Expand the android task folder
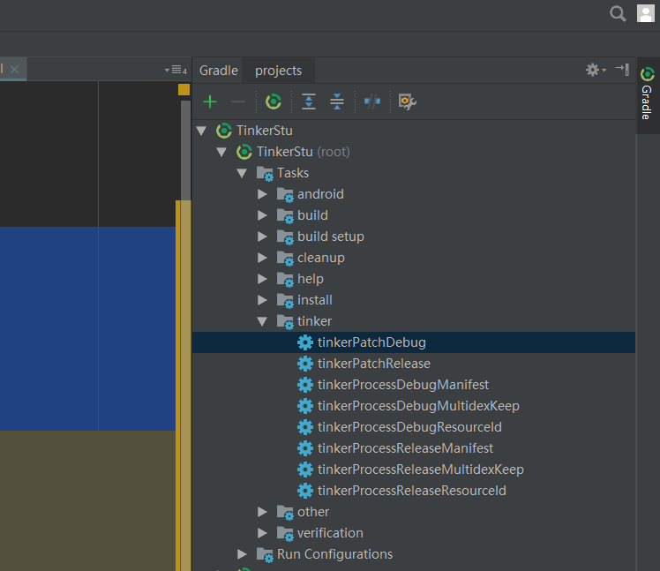The image size is (660, 571). (262, 194)
